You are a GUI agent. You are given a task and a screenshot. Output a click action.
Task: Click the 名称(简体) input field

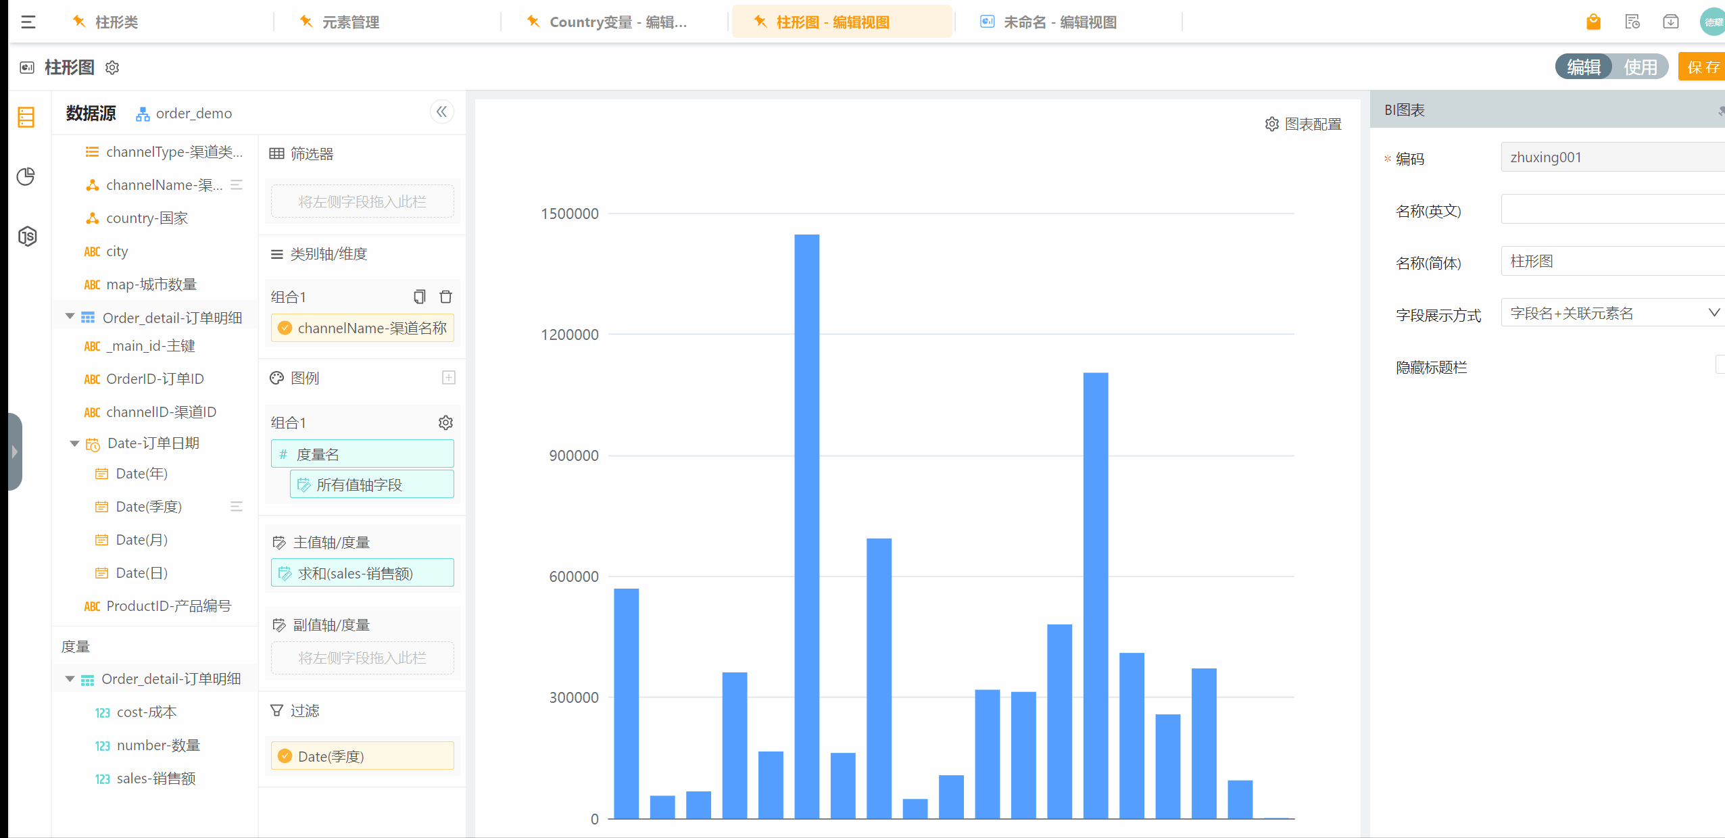tap(1613, 261)
